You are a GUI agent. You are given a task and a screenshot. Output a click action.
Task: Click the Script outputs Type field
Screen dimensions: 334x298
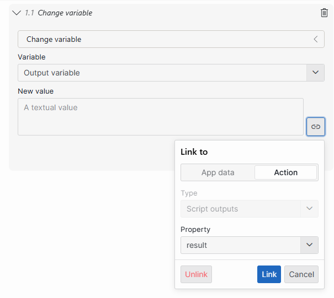click(240, 209)
